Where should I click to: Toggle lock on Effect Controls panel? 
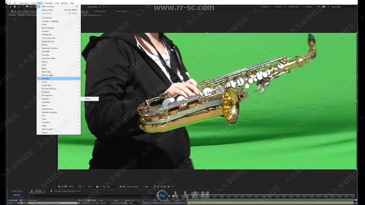[x=15, y=11]
